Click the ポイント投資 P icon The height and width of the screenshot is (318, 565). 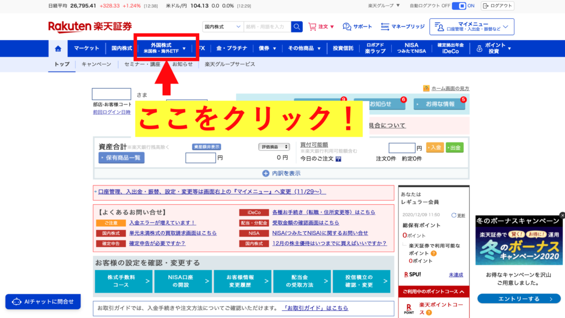[x=479, y=49]
